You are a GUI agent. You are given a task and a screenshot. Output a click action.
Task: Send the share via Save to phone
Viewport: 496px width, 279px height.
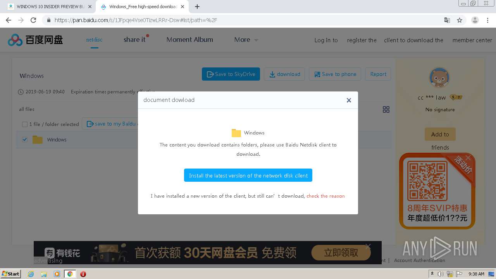[x=335, y=74]
